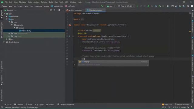Switch to the activity_main.xml tab
The image size is (194, 109).
click(74, 10)
